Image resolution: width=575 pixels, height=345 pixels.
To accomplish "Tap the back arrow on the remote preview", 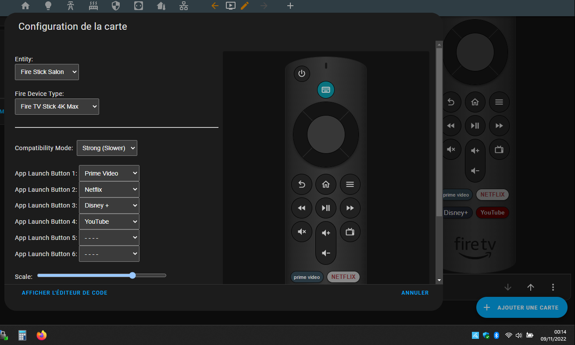I will [302, 184].
